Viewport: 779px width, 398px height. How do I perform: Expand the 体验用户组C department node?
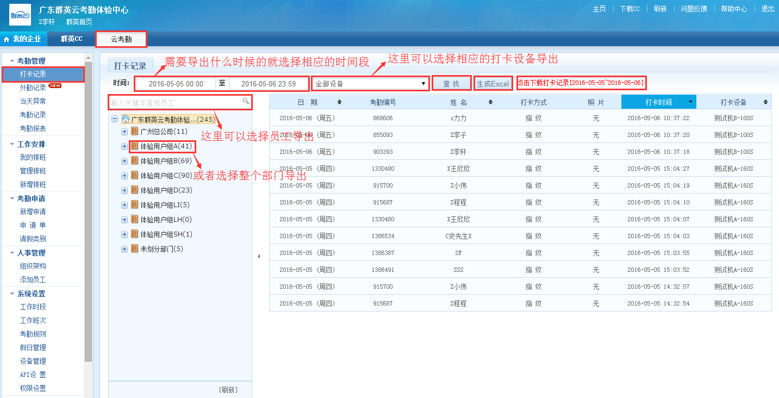pos(124,176)
